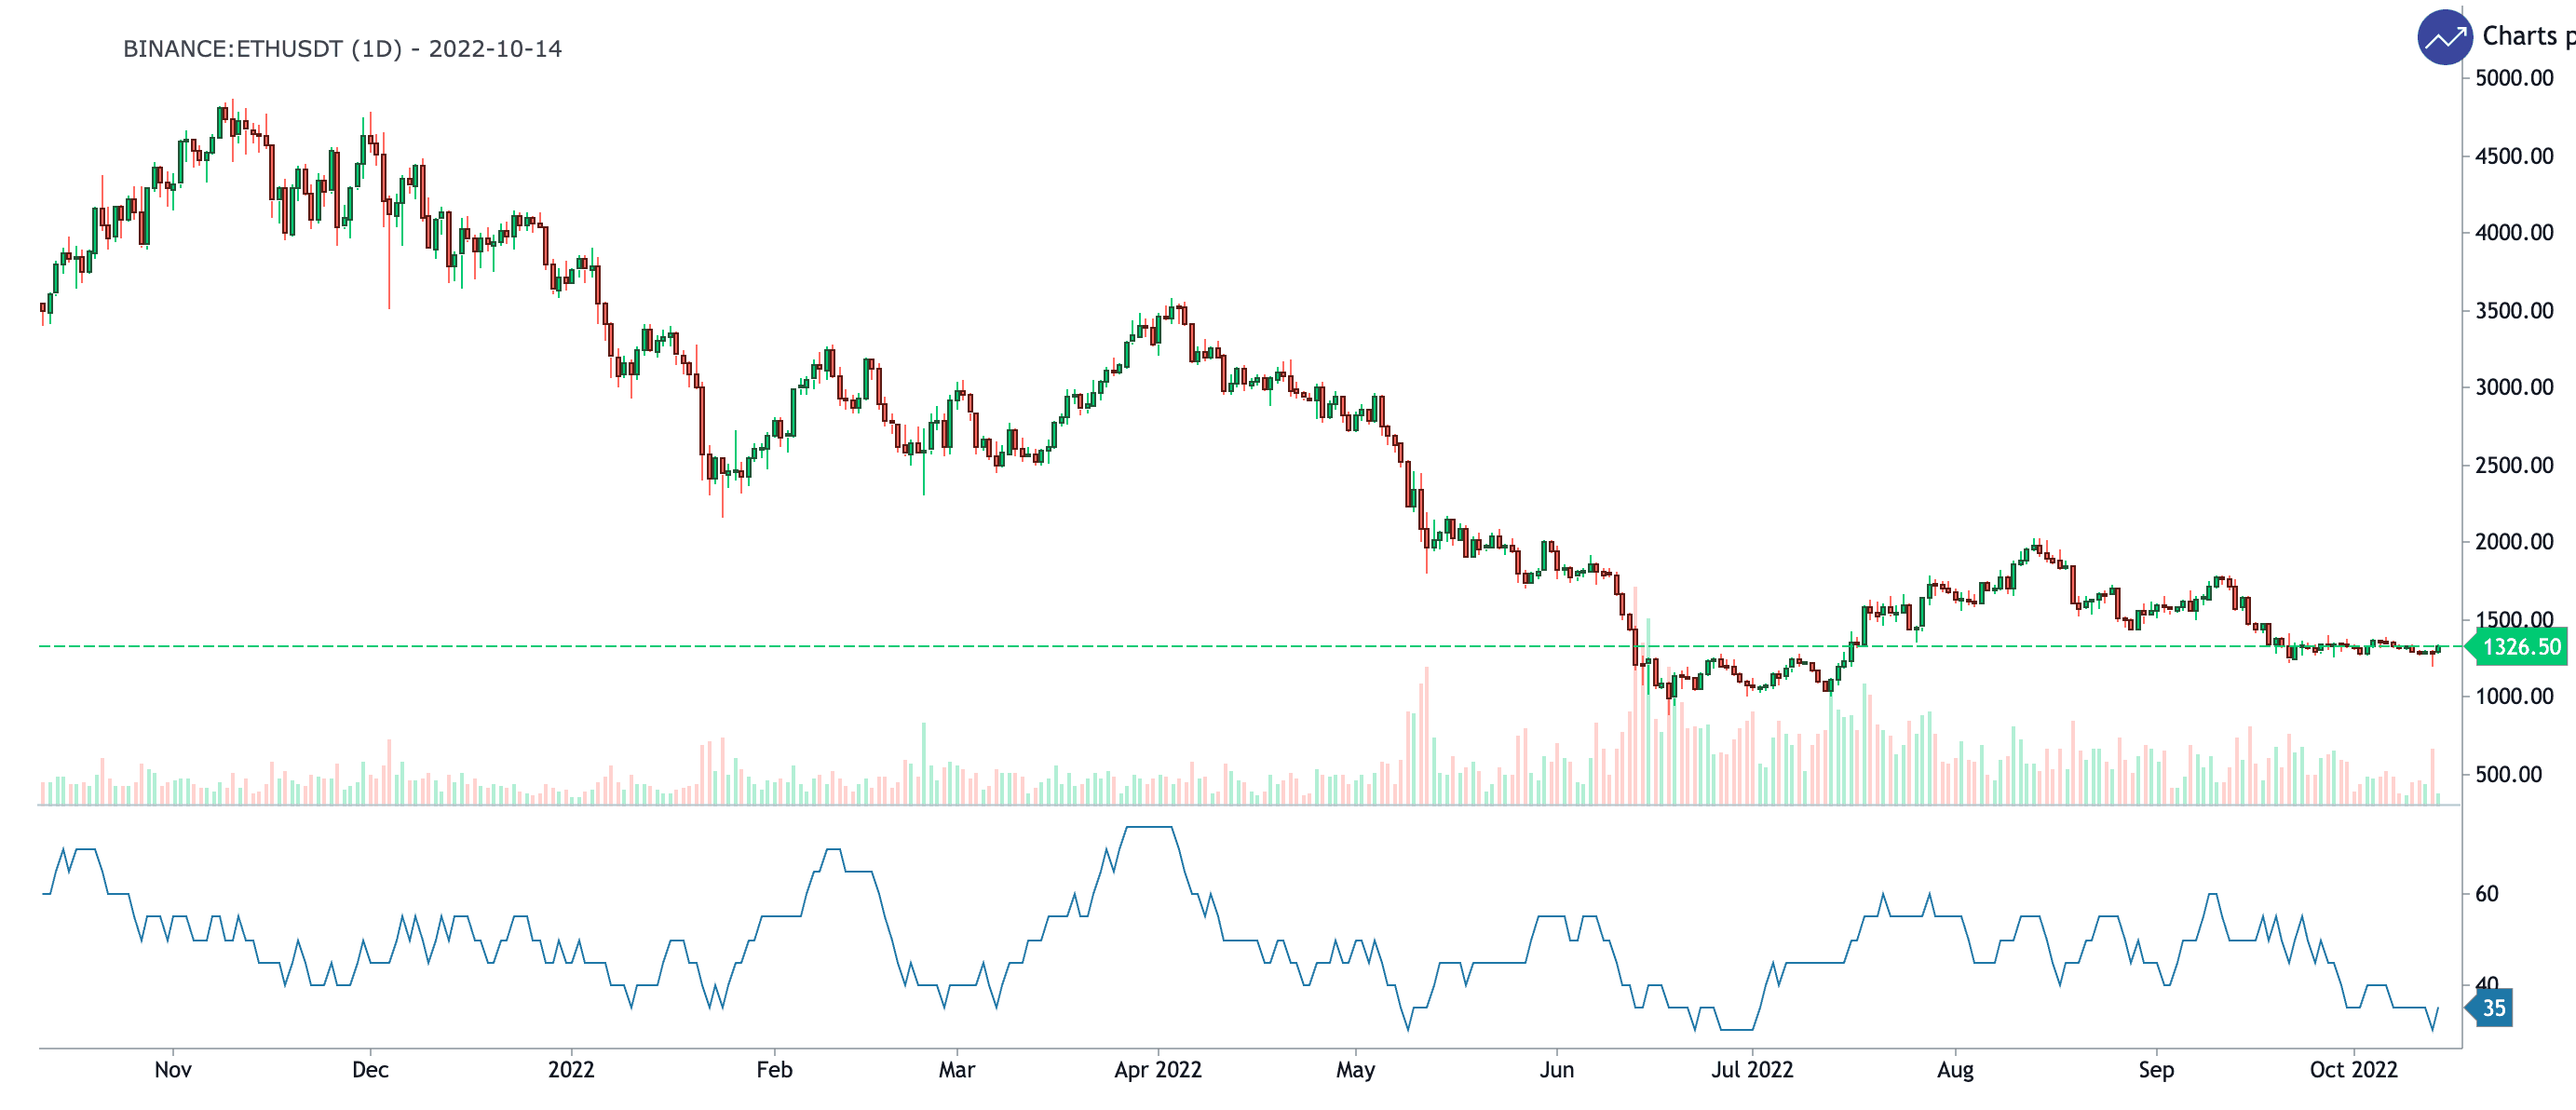This screenshot has width=2576, height=1110.
Task: Click the 4000.00 price axis label
Action: pos(2513,233)
